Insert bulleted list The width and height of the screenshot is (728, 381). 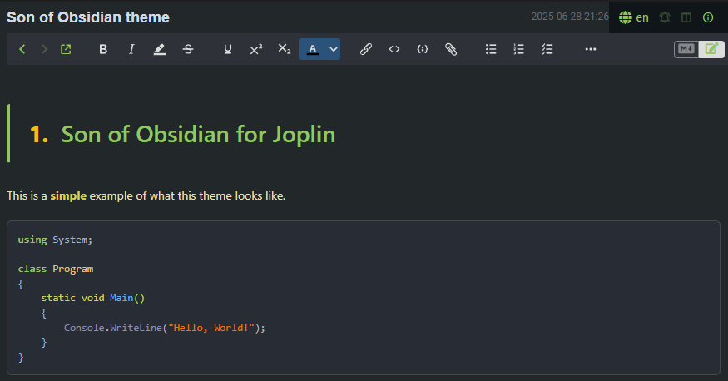click(x=491, y=49)
